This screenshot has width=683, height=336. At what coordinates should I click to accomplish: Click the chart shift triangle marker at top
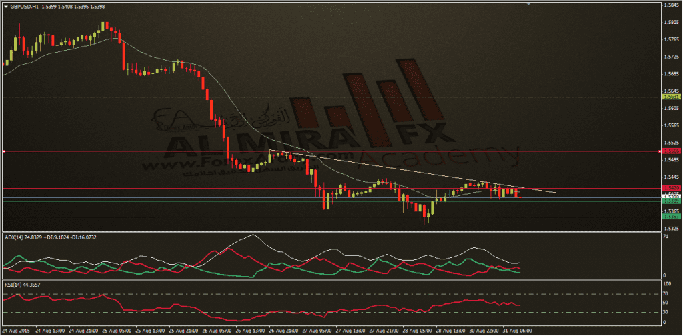coord(528,3)
